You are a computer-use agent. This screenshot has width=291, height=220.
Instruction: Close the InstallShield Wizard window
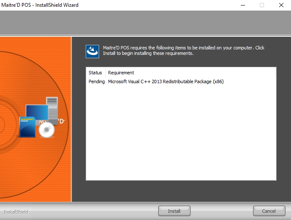(281, 5)
